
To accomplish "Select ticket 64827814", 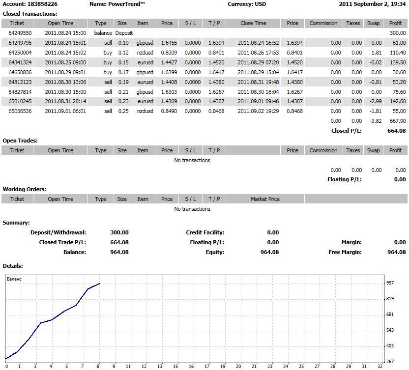I will click(20, 92).
